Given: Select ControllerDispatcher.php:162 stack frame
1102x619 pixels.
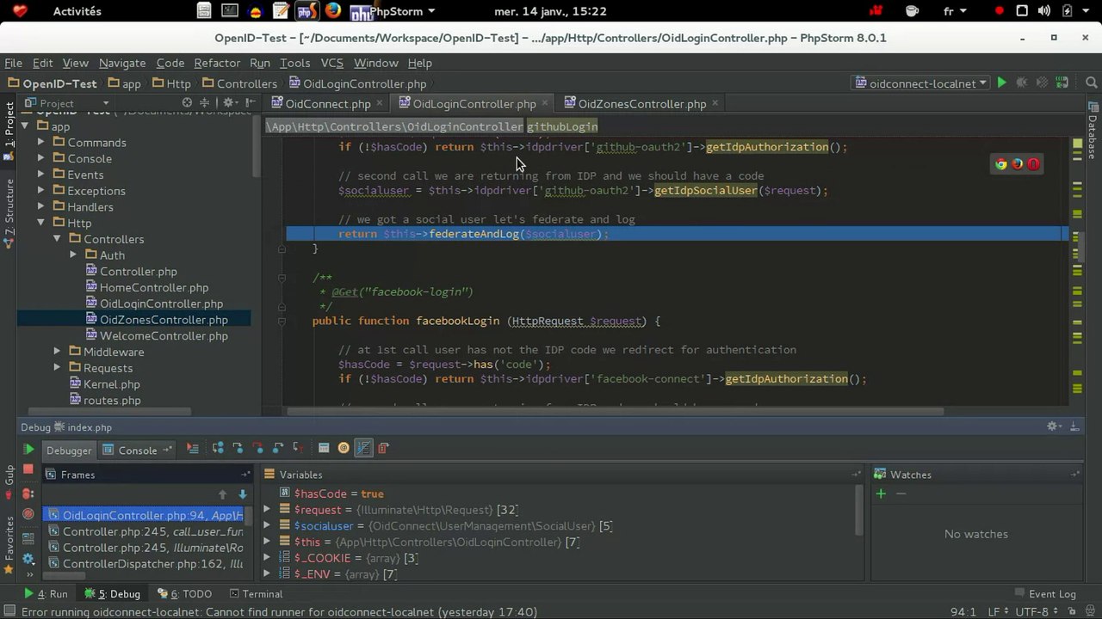Looking at the screenshot, I should click(144, 564).
